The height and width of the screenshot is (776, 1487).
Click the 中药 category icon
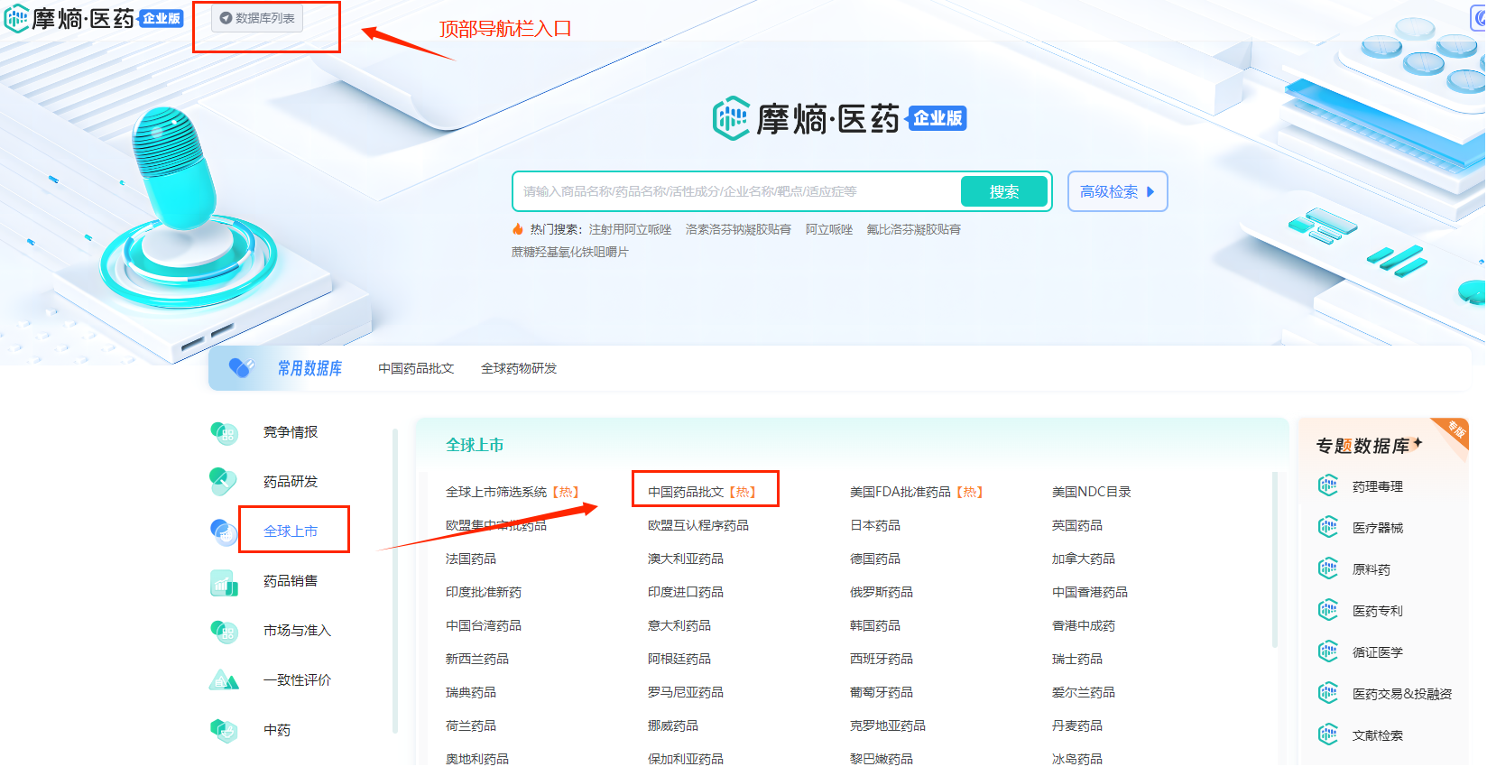pos(224,730)
